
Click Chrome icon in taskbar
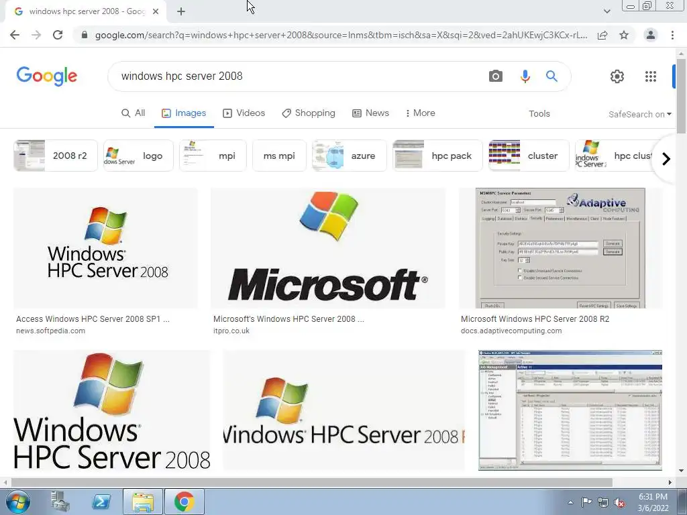pyautogui.click(x=184, y=502)
